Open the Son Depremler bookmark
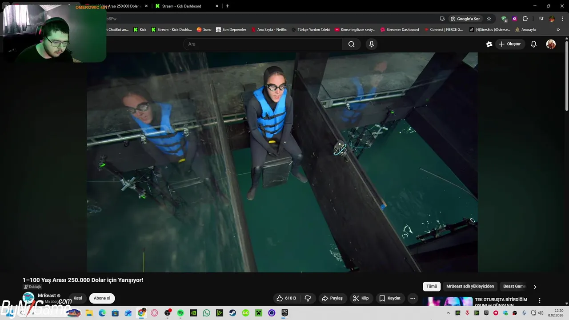This screenshot has width=569, height=320. 231,30
